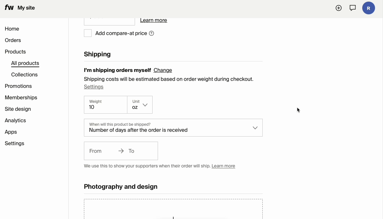Viewport: 383px width, 219px height.
Task: Open Apps in sidebar
Action: point(11,132)
